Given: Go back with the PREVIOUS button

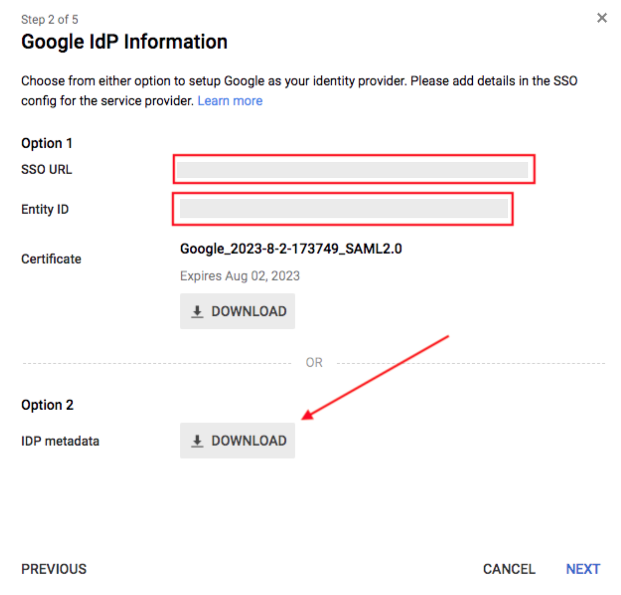Looking at the screenshot, I should (54, 569).
